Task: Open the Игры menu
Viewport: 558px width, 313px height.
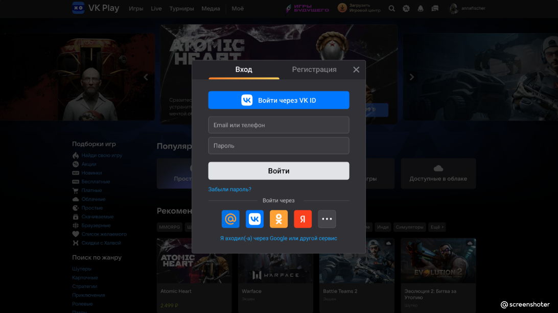Action: 136,9
